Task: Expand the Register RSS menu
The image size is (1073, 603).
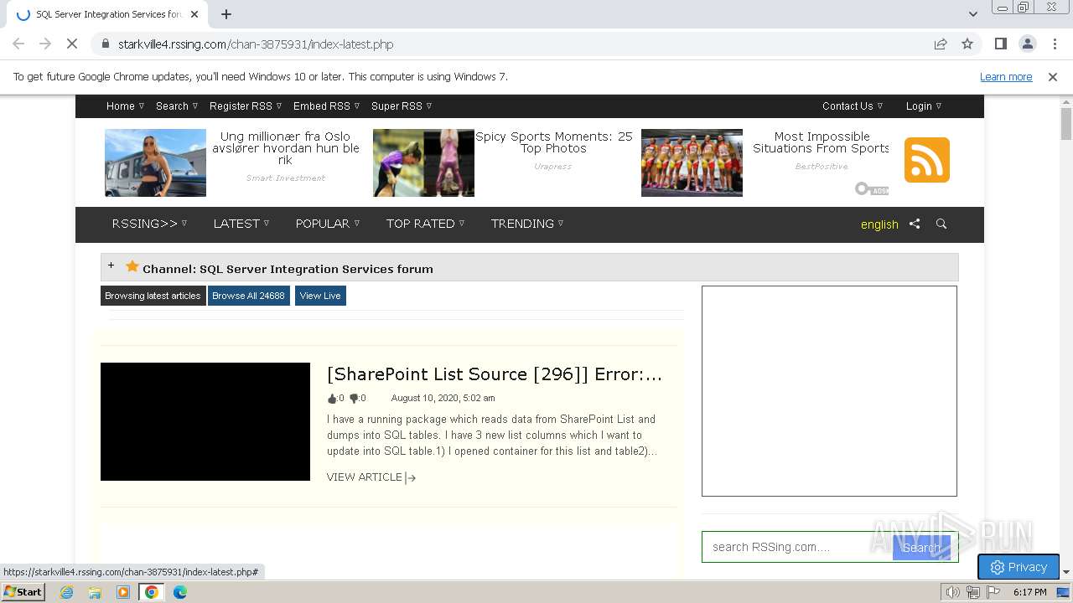Action: click(246, 106)
